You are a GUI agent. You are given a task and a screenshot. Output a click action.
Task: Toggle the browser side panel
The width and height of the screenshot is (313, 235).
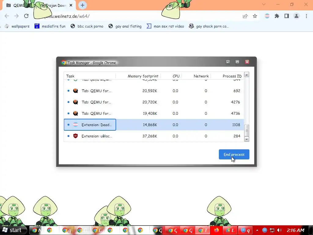point(287,16)
